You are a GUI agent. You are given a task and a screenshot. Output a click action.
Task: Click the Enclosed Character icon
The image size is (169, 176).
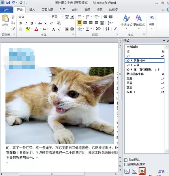(x=72, y=29)
